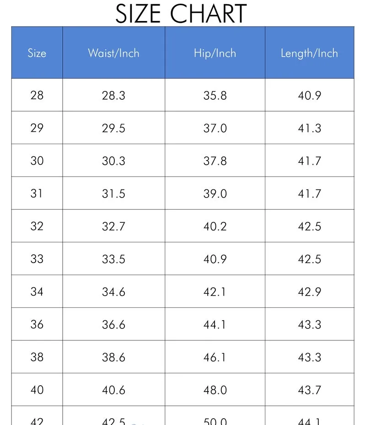Click waist value 40.6
Image resolution: width=366 pixels, height=425 pixels.
113,390
